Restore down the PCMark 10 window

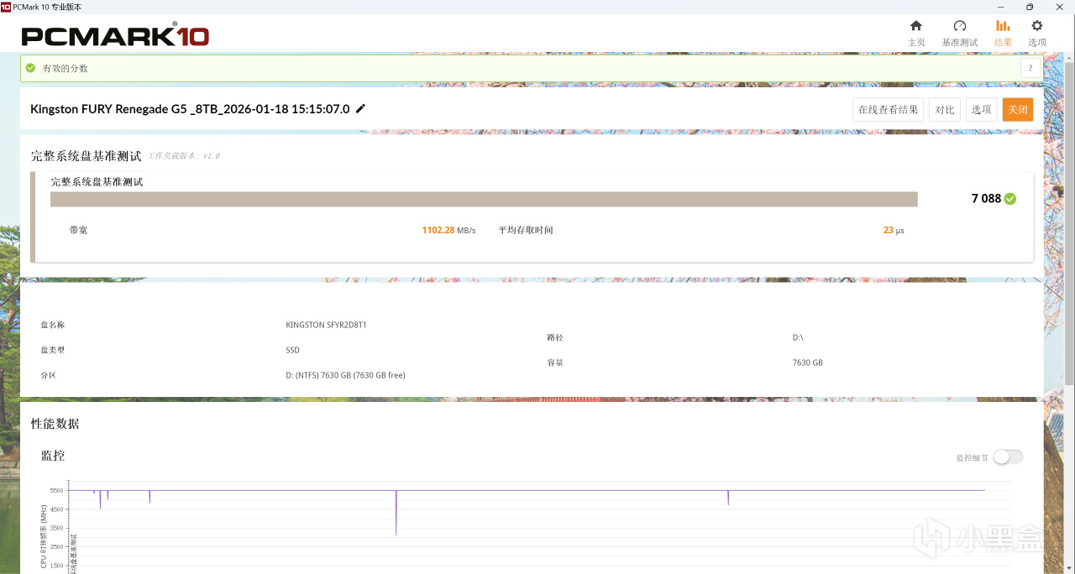(1030, 7)
